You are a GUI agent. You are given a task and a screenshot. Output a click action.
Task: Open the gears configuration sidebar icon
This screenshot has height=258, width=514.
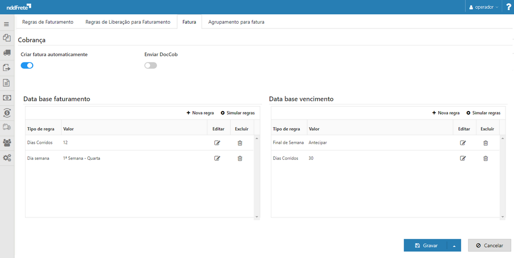6,158
